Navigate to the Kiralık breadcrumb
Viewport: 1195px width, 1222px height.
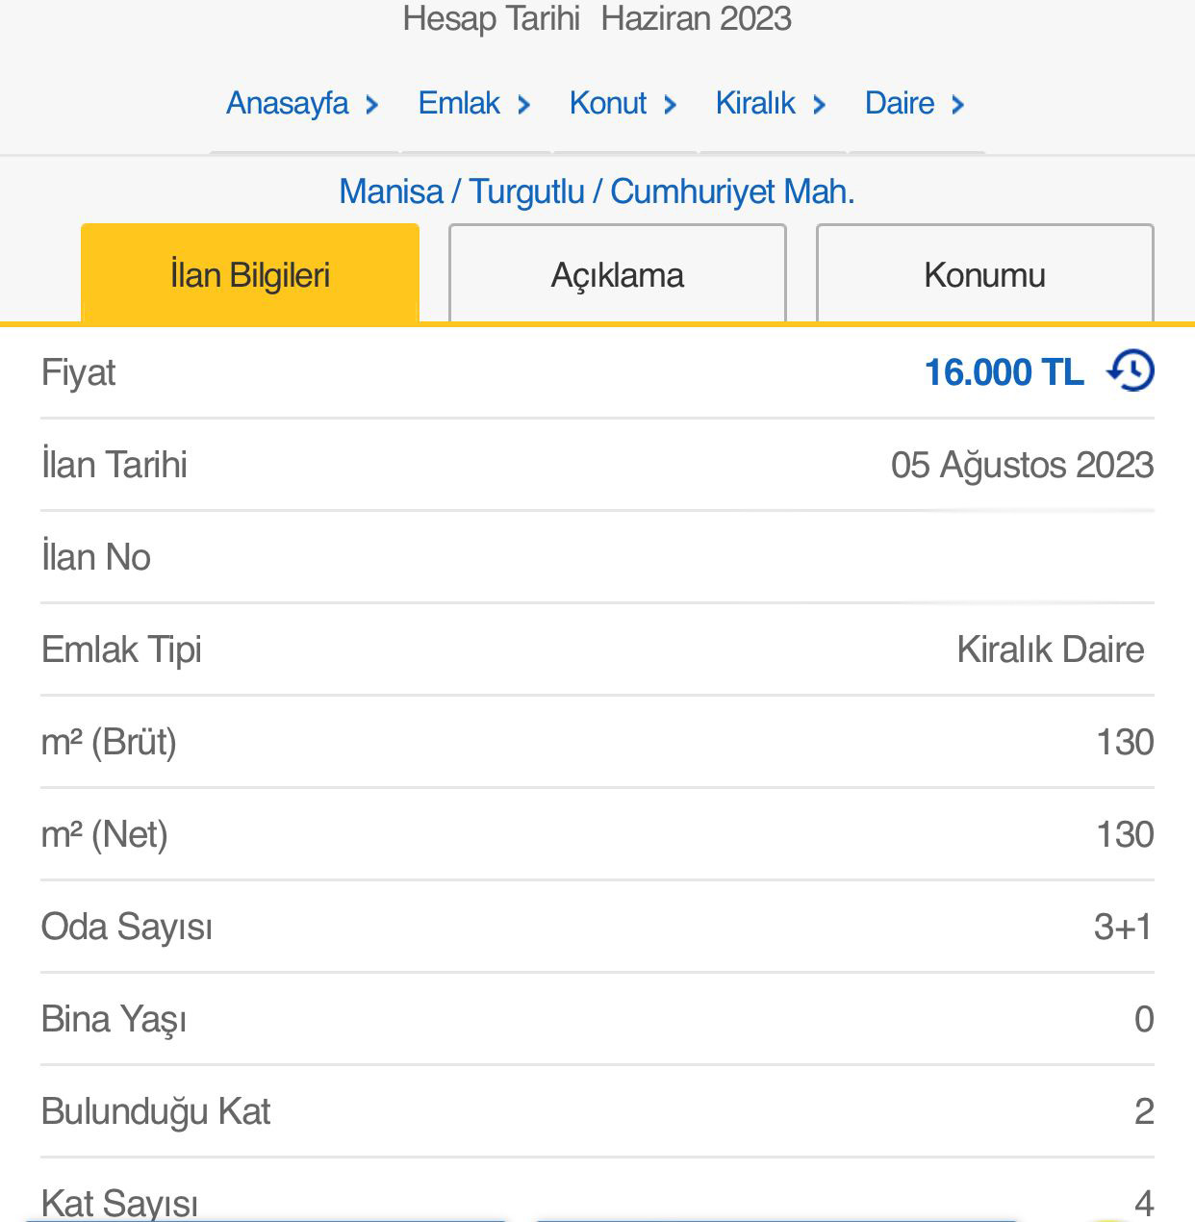[x=755, y=103]
